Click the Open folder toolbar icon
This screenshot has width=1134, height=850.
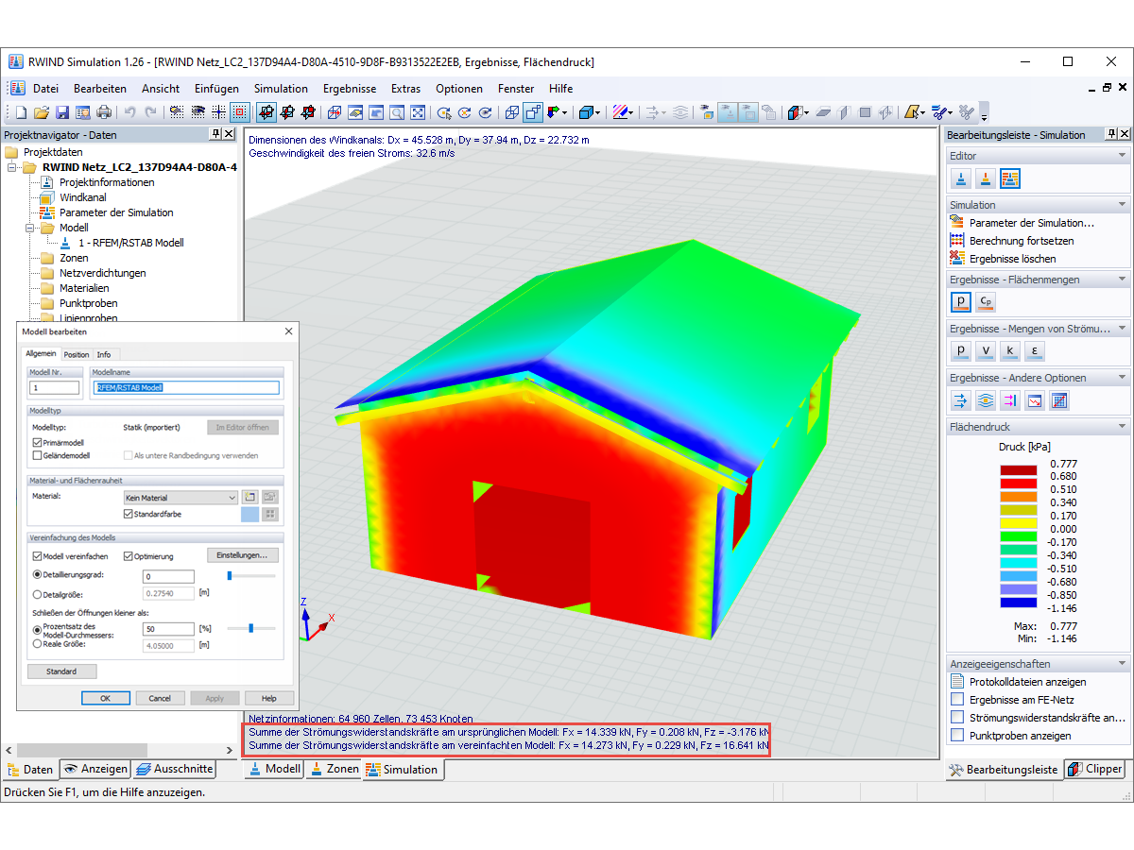pyautogui.click(x=43, y=112)
